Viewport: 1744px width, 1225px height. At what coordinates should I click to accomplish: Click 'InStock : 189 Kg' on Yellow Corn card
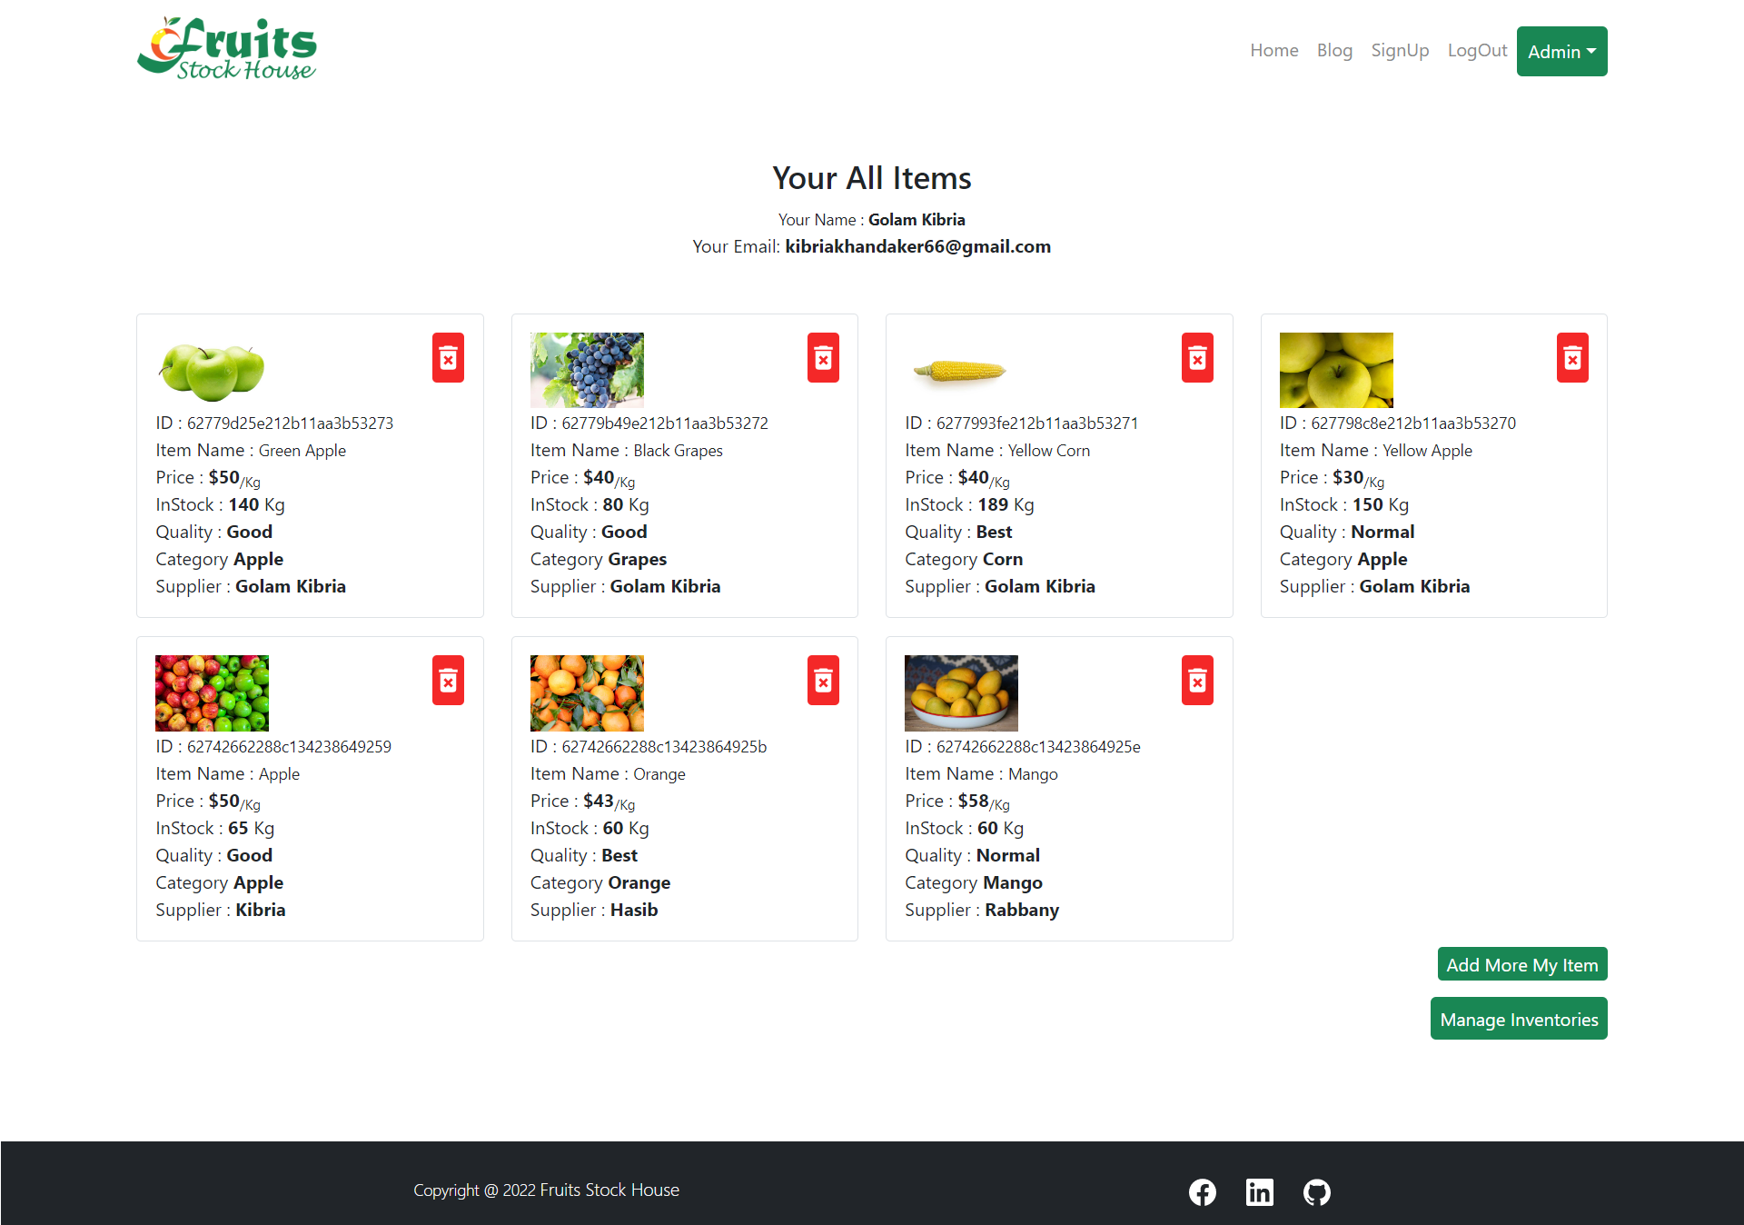tap(969, 505)
